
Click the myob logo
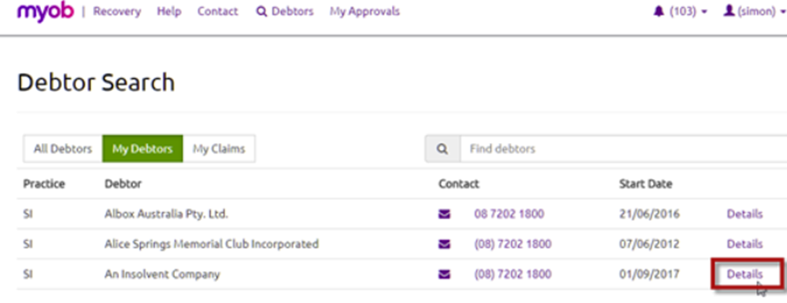click(x=45, y=12)
